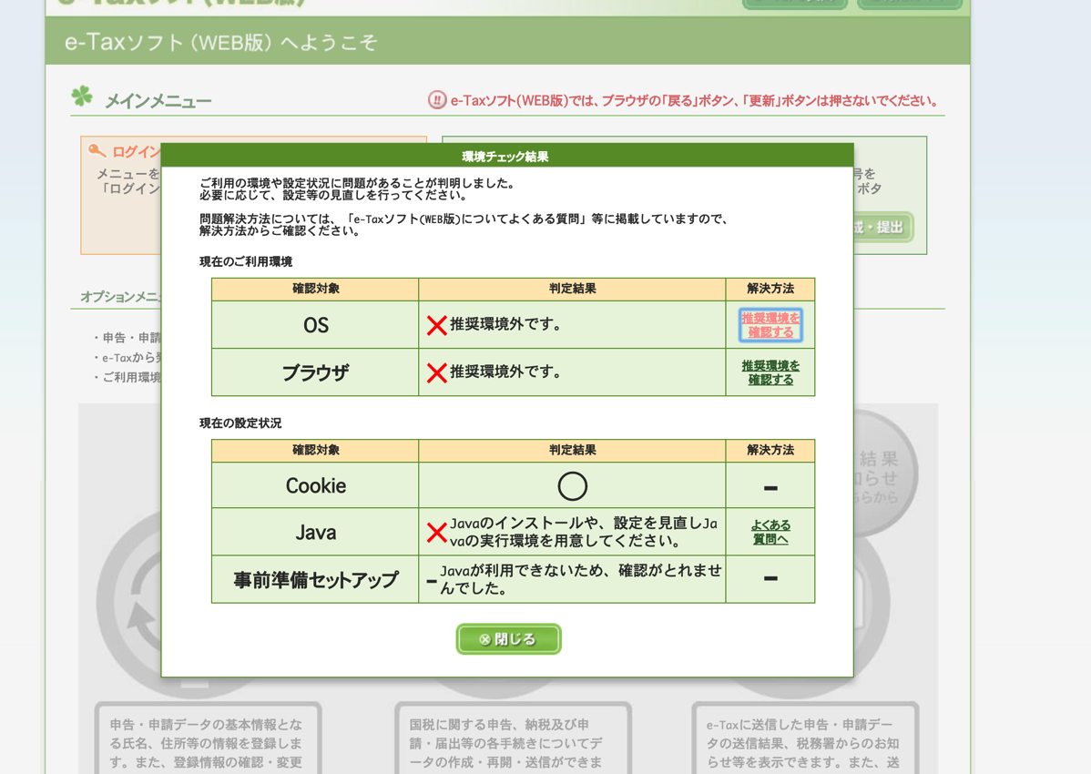1091x774 pixels.
Task: Select the Java cell in the settings table
Action: pyautogui.click(x=315, y=532)
